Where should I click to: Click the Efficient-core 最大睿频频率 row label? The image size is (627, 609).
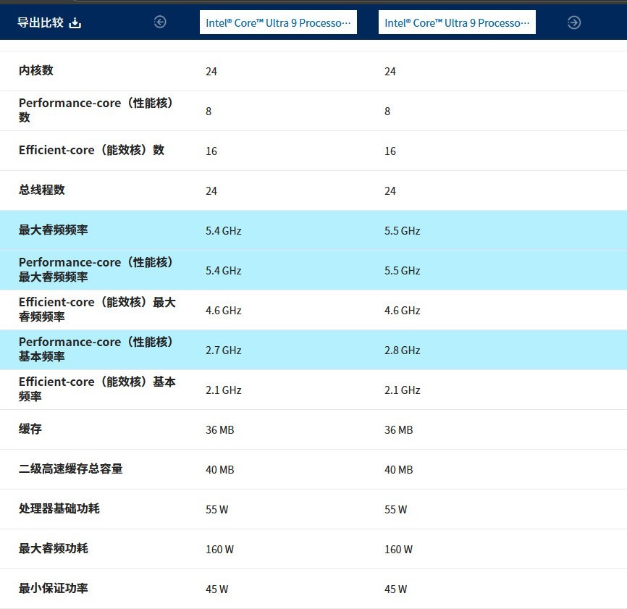coord(97,309)
